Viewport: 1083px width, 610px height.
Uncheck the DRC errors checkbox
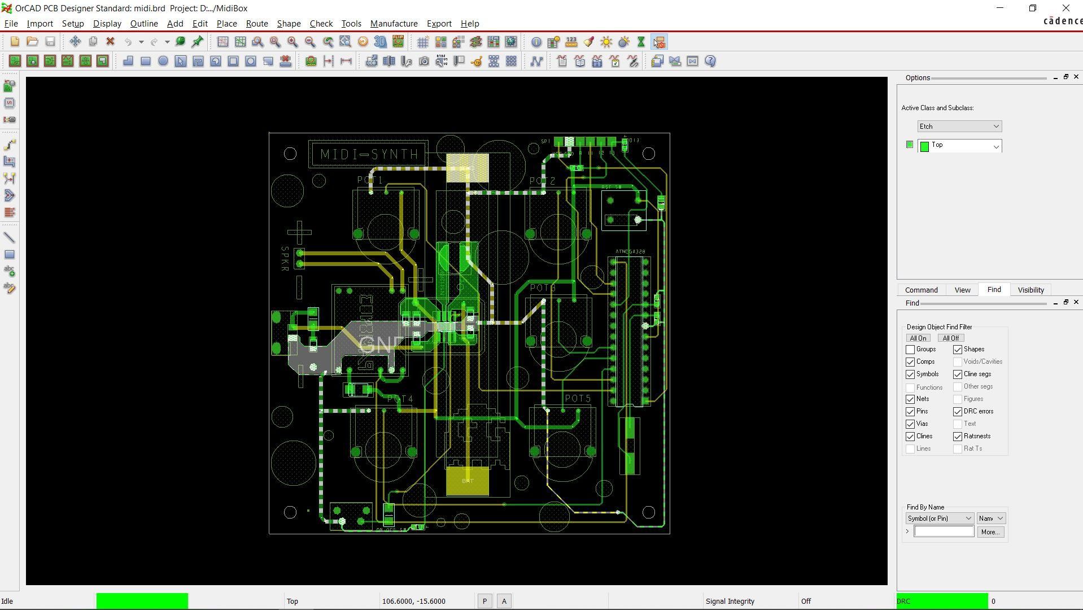click(958, 412)
